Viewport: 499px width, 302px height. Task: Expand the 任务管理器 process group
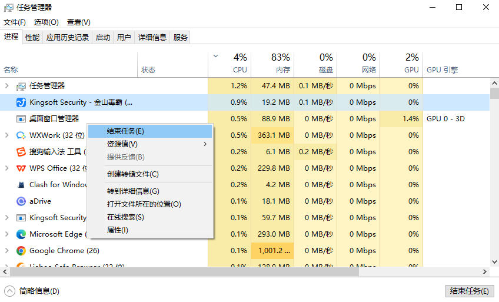(x=6, y=85)
